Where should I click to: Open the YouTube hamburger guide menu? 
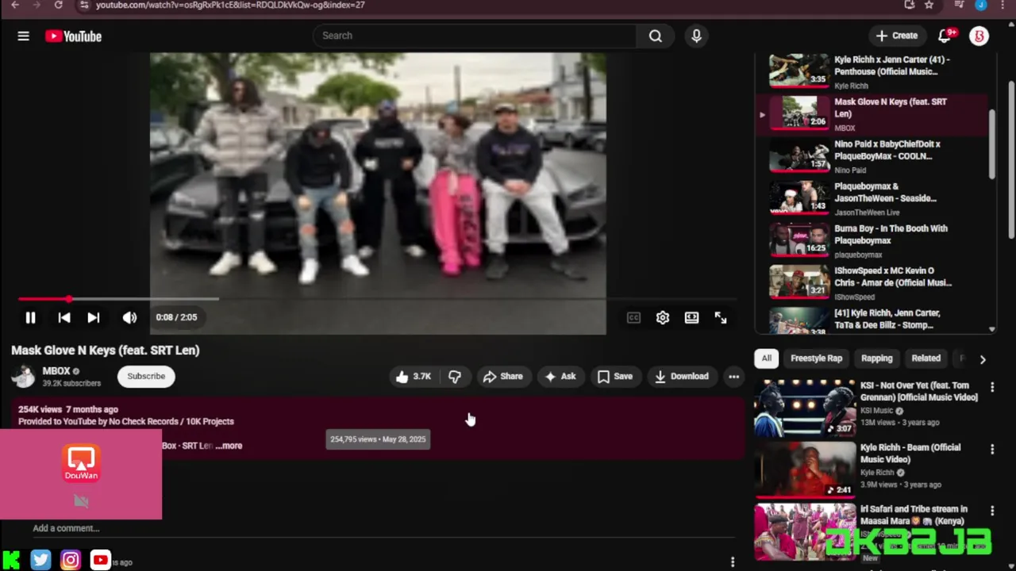coord(23,36)
